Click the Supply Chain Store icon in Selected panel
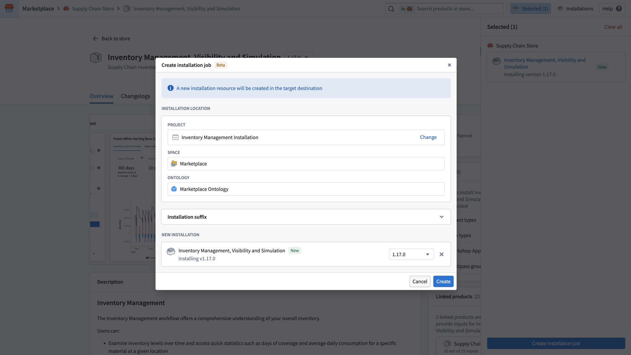This screenshot has width=631, height=355. 490,46
